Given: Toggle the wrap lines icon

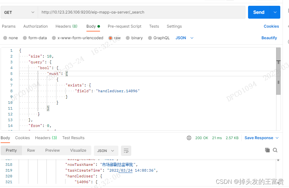Looking at the screenshot, I should [x=126, y=151].
